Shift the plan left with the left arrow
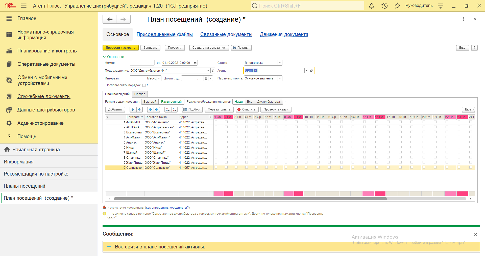 tap(150, 109)
